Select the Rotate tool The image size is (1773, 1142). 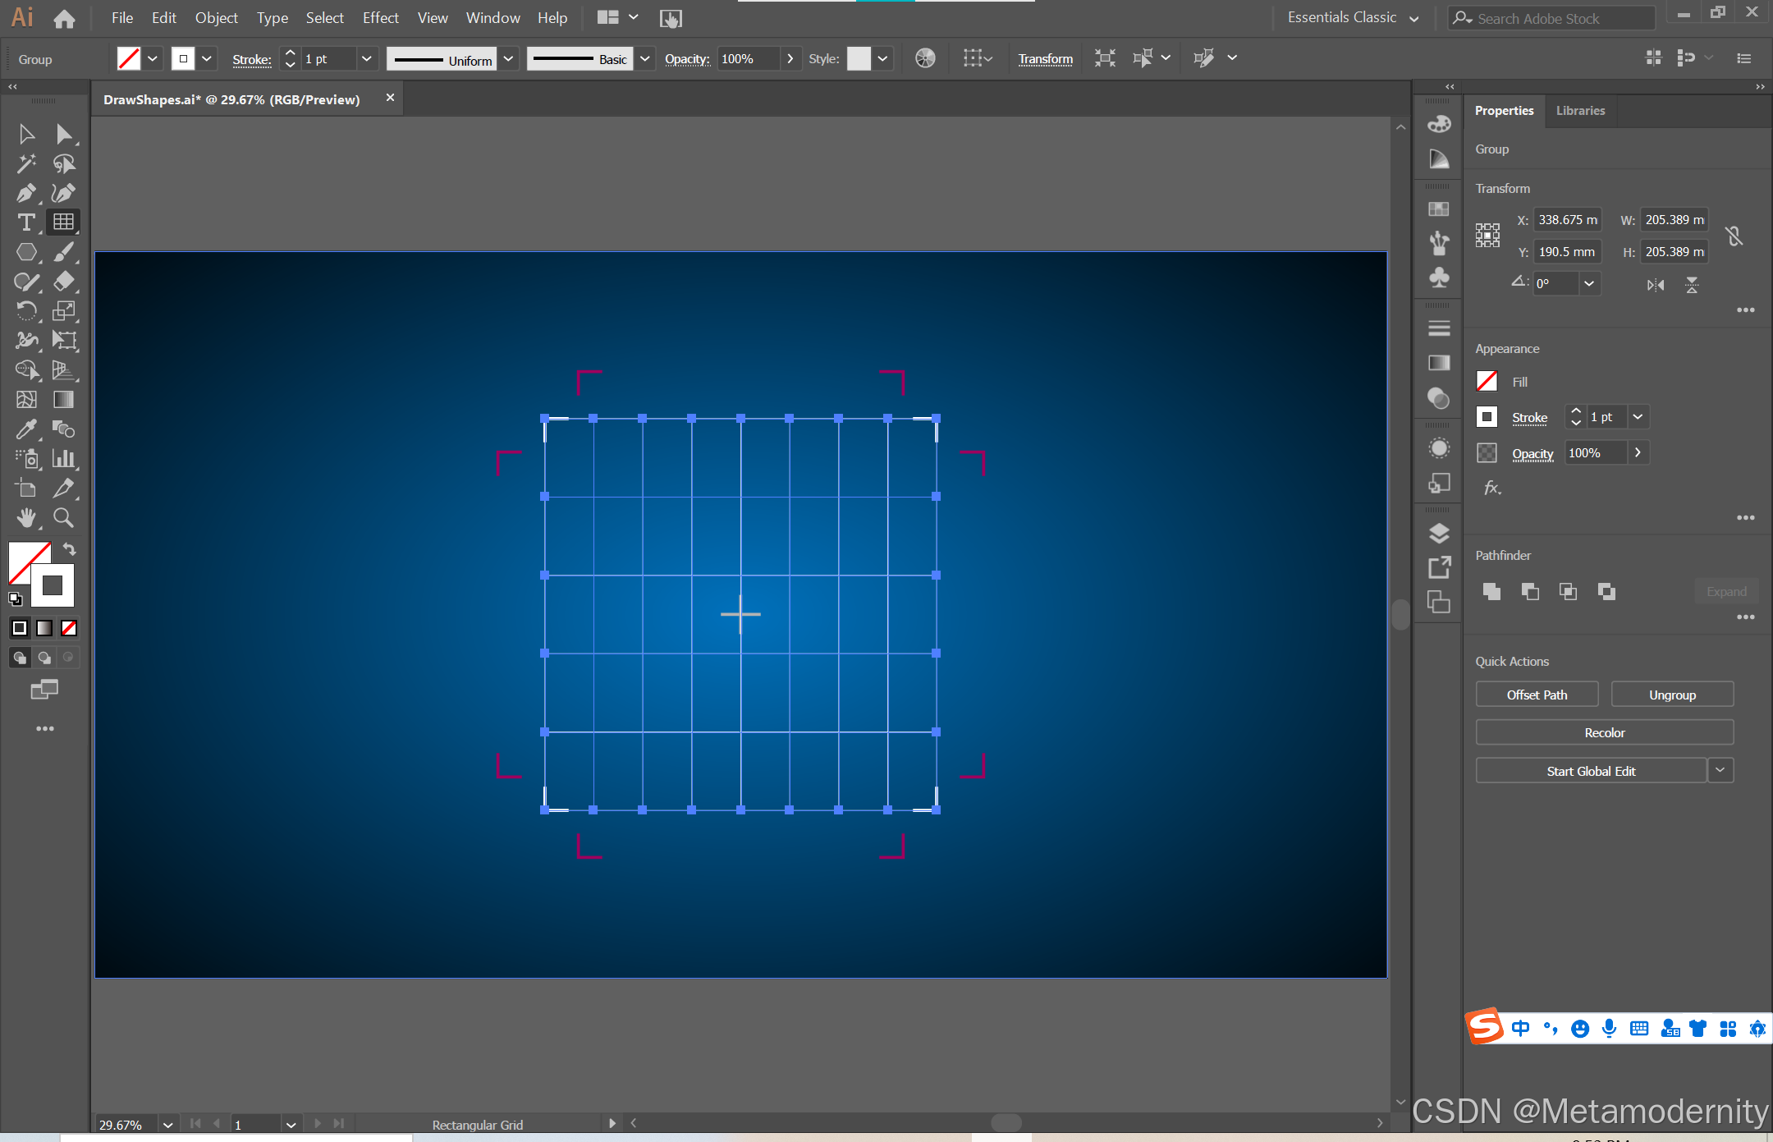click(25, 311)
